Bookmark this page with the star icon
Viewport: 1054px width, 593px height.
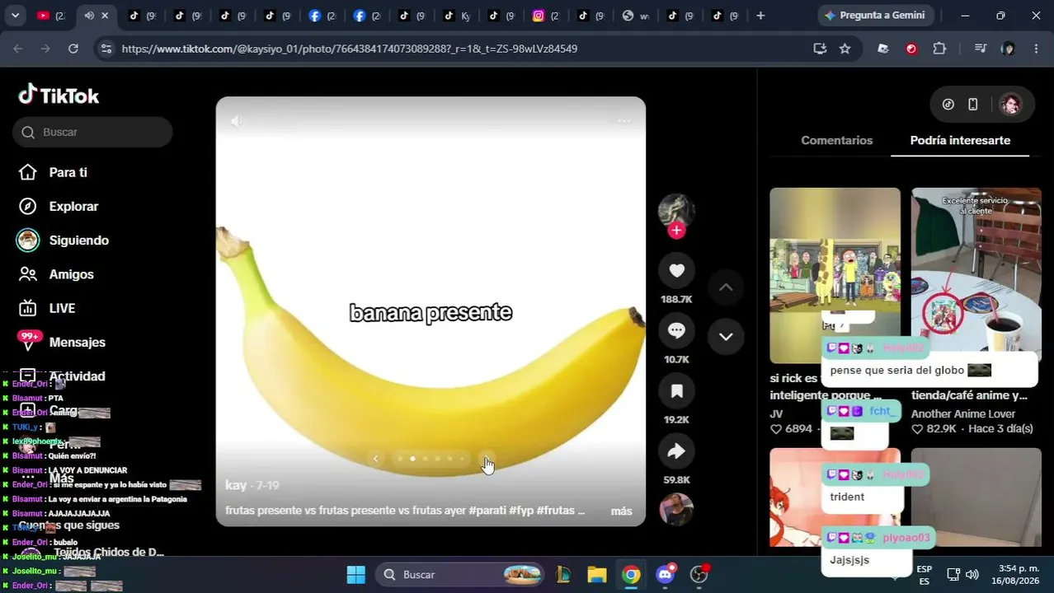845,49
